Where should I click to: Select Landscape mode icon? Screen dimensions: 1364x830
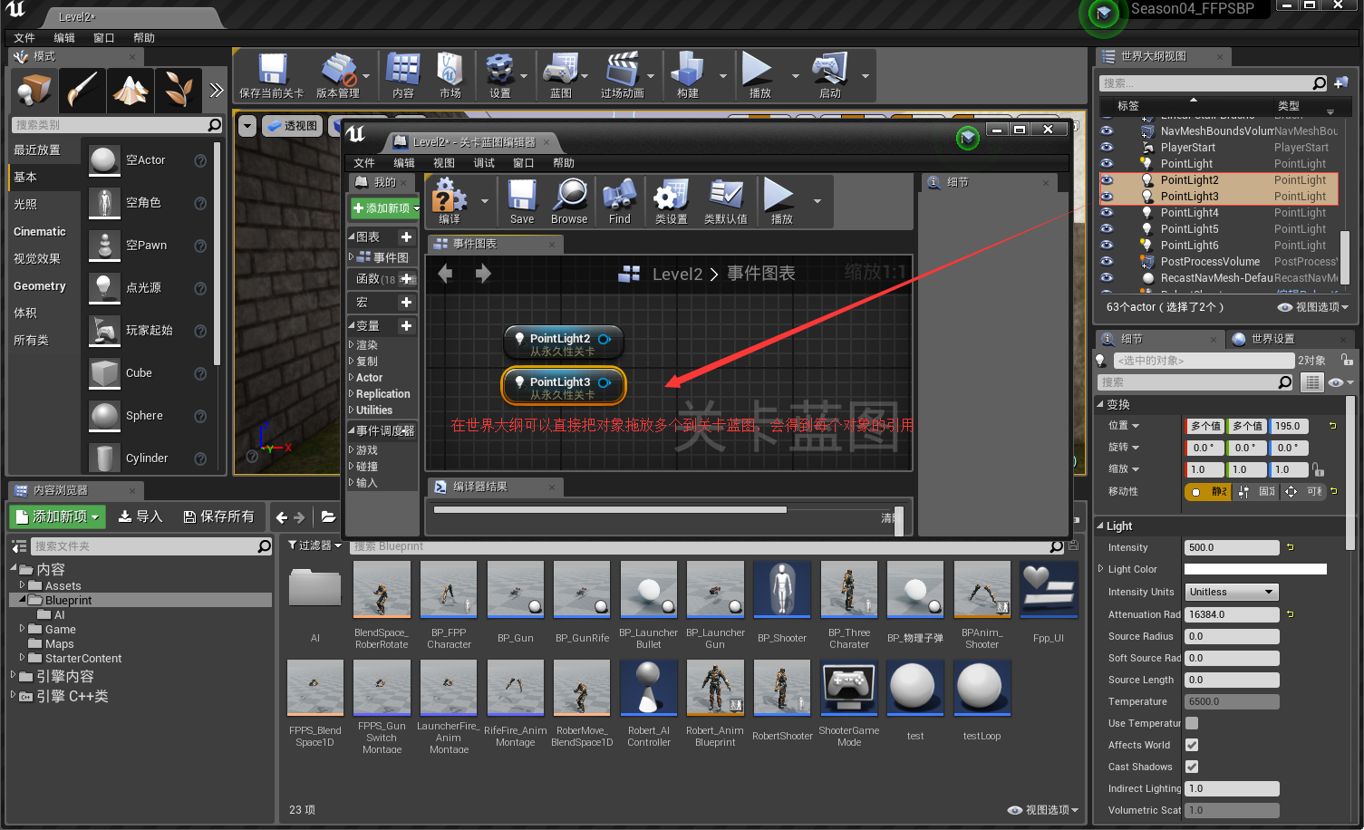click(131, 90)
